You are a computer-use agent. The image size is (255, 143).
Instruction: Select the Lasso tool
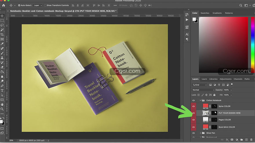coord(2,25)
